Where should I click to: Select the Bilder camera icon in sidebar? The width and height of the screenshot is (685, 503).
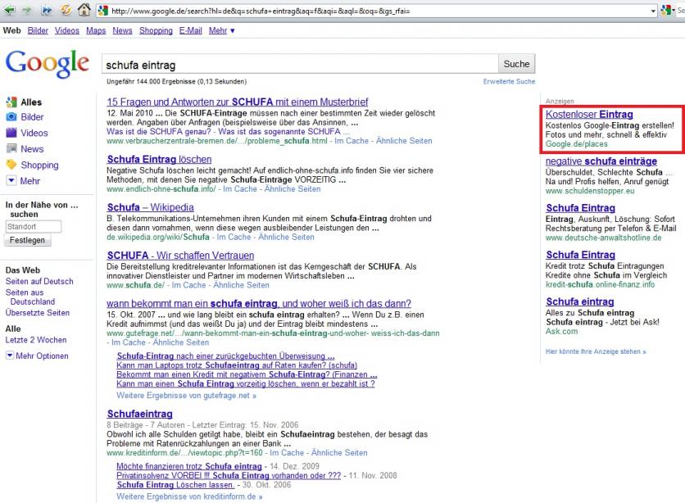(x=11, y=117)
